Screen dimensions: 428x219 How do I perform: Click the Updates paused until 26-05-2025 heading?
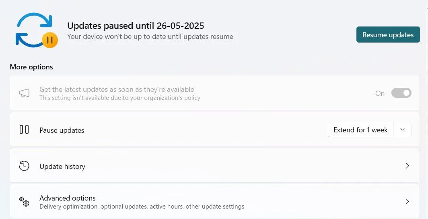point(136,26)
